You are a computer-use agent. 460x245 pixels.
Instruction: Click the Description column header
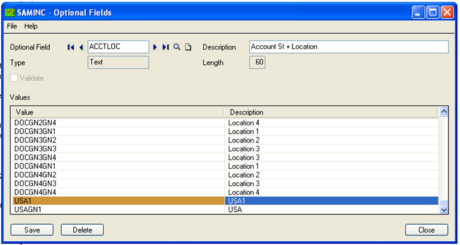pyautogui.click(x=331, y=112)
